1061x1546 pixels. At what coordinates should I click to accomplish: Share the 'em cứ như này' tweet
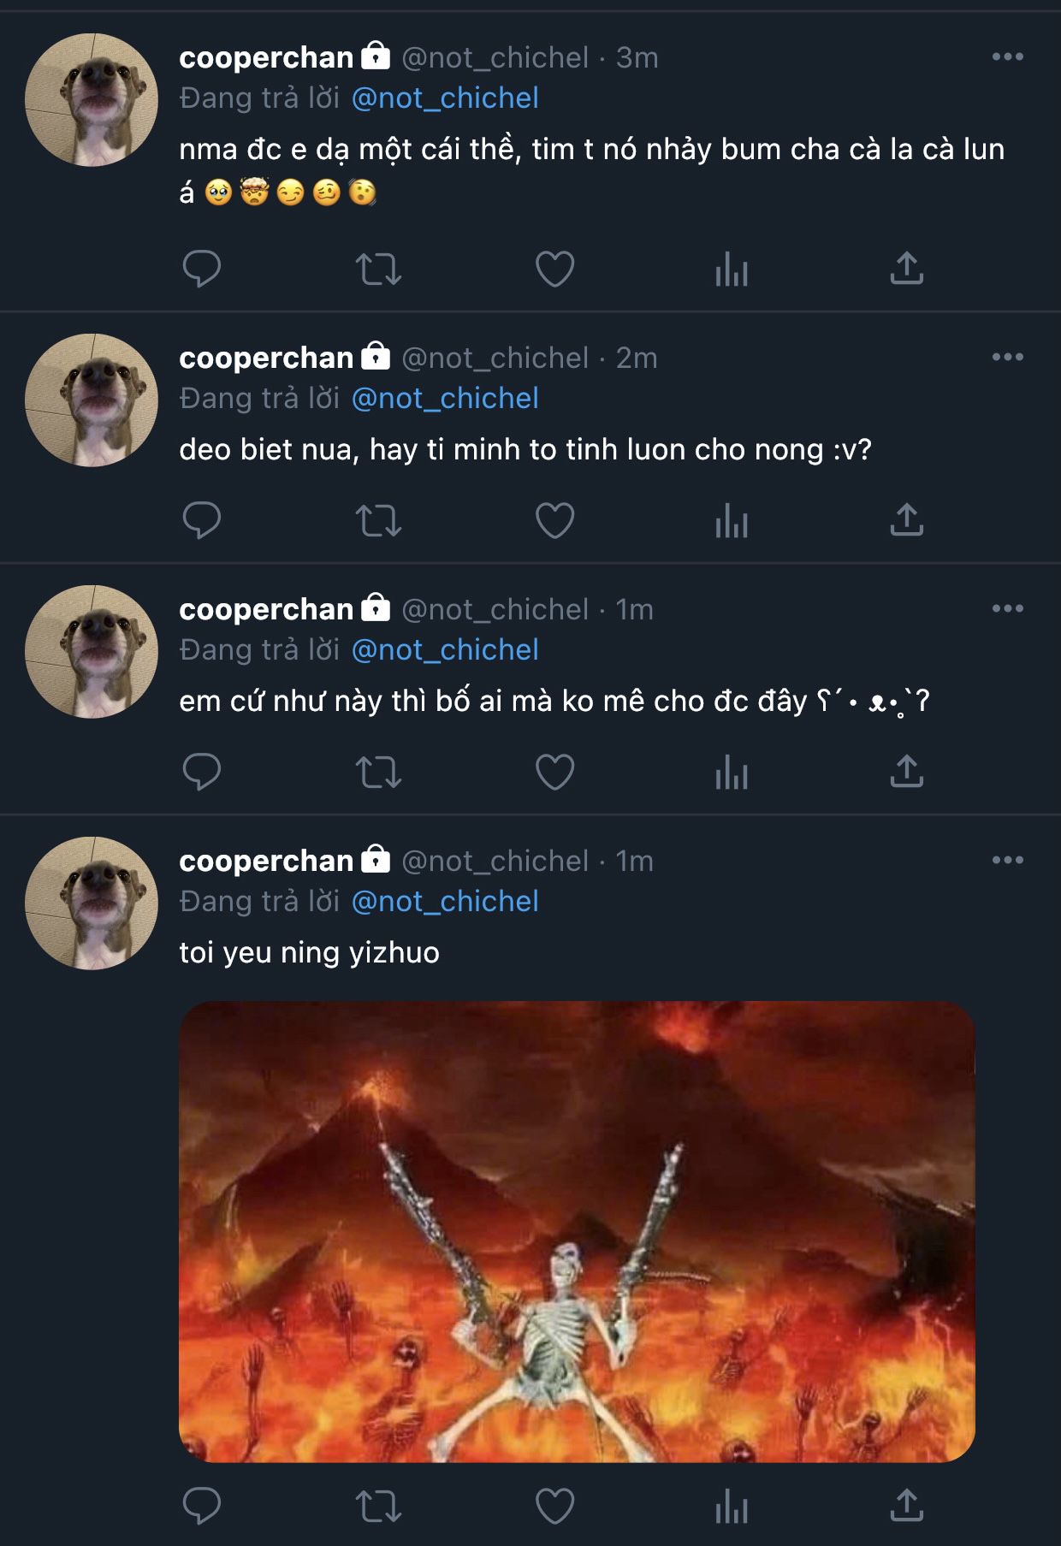click(x=906, y=772)
